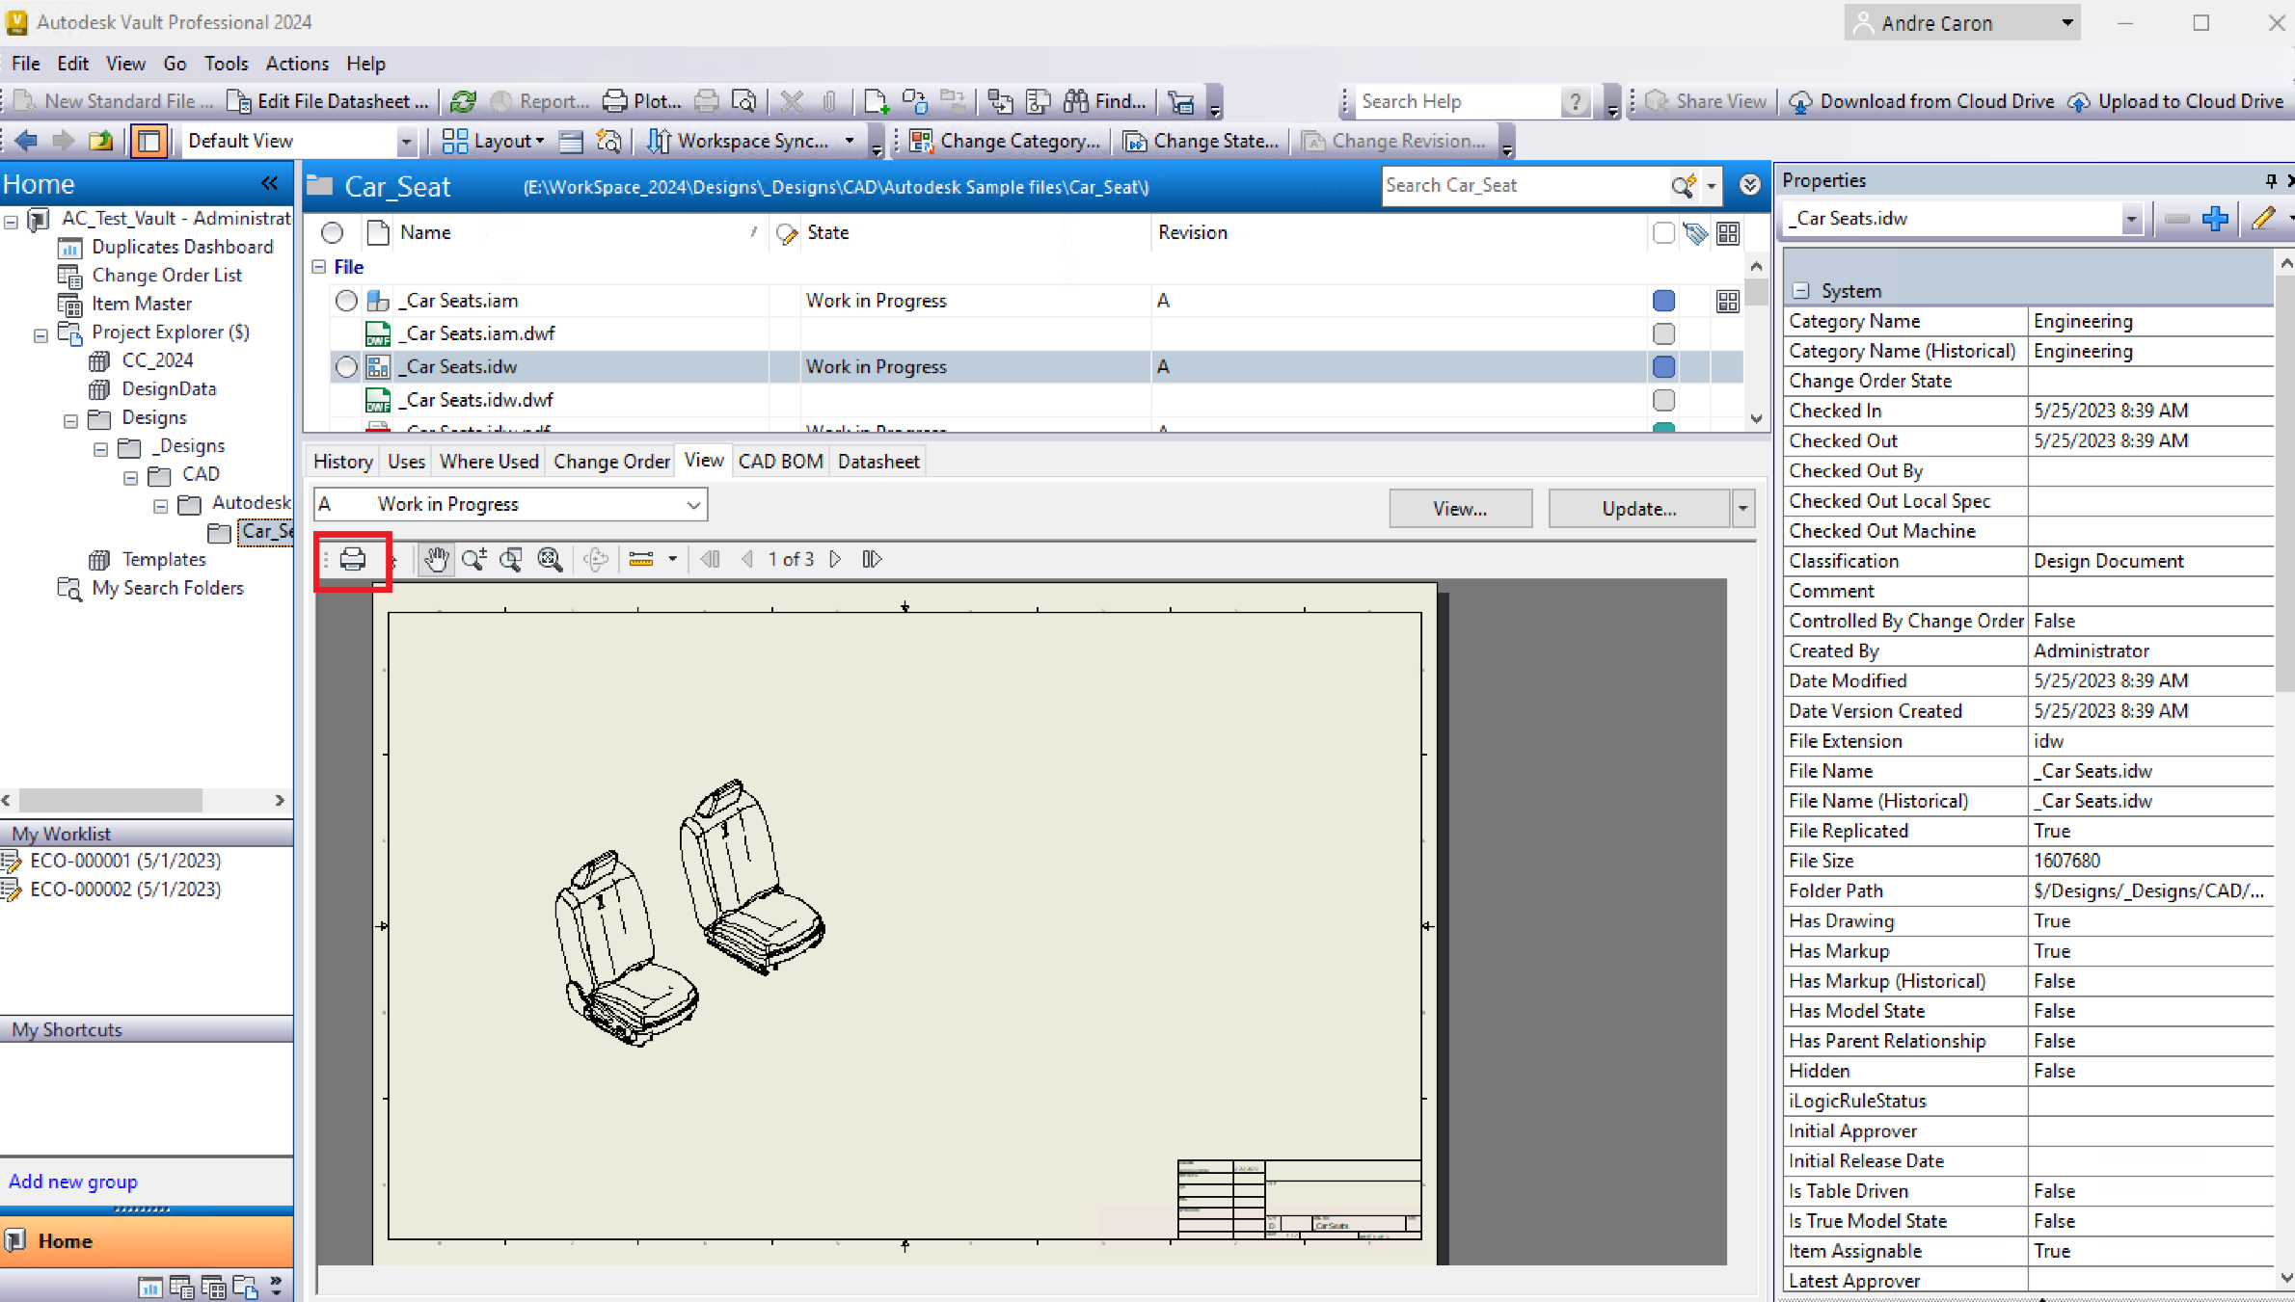Select radio button for _Car Seats.iam
This screenshot has height=1302, width=2295.
tap(345, 301)
